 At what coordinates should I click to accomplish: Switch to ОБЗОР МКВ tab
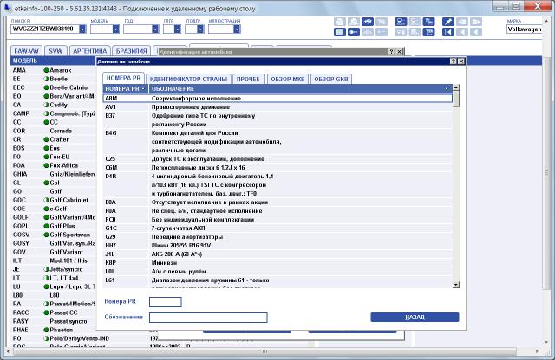tap(288, 79)
